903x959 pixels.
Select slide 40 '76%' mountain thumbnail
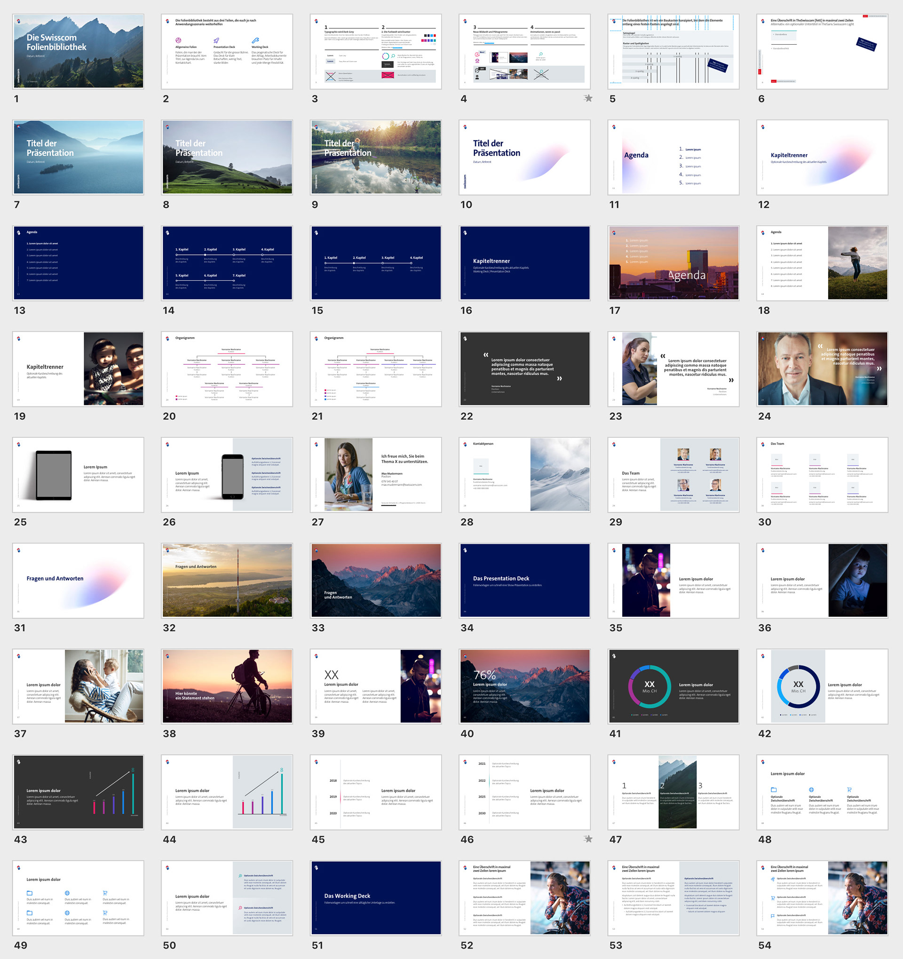pyautogui.click(x=524, y=686)
